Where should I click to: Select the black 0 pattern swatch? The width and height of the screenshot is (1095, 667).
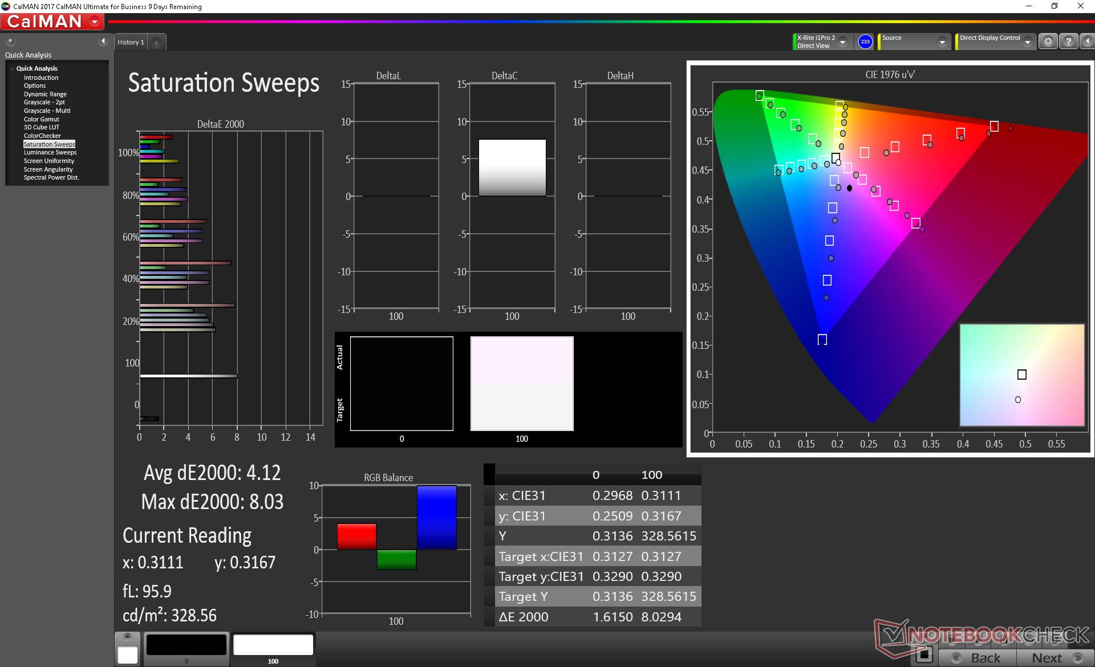(186, 645)
